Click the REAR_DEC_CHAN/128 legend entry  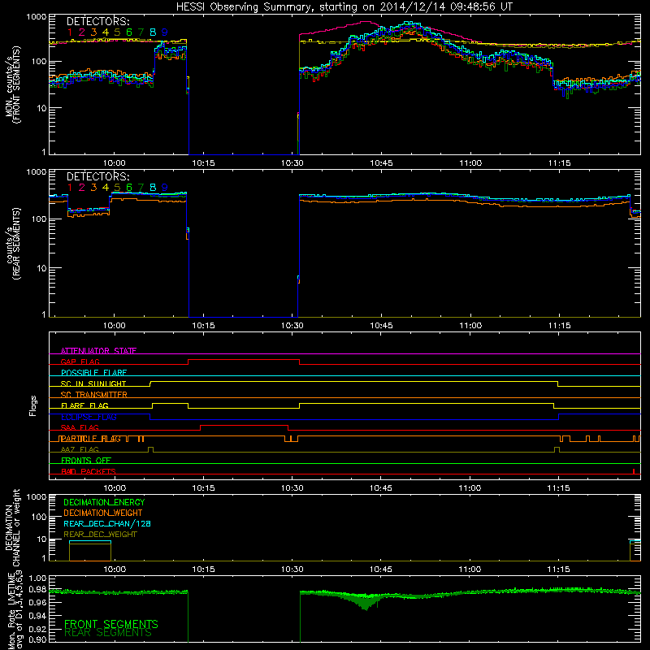point(107,523)
